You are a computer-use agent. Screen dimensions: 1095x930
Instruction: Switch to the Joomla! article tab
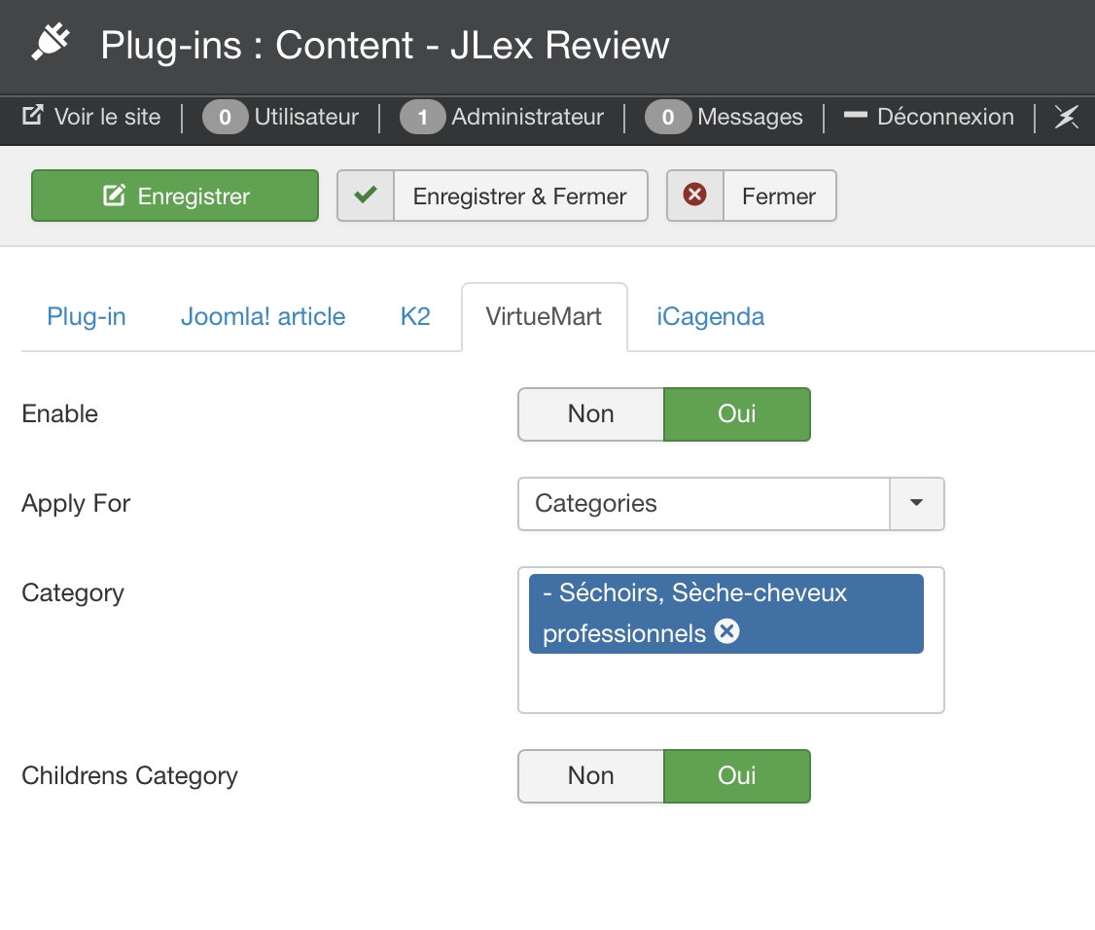(263, 317)
